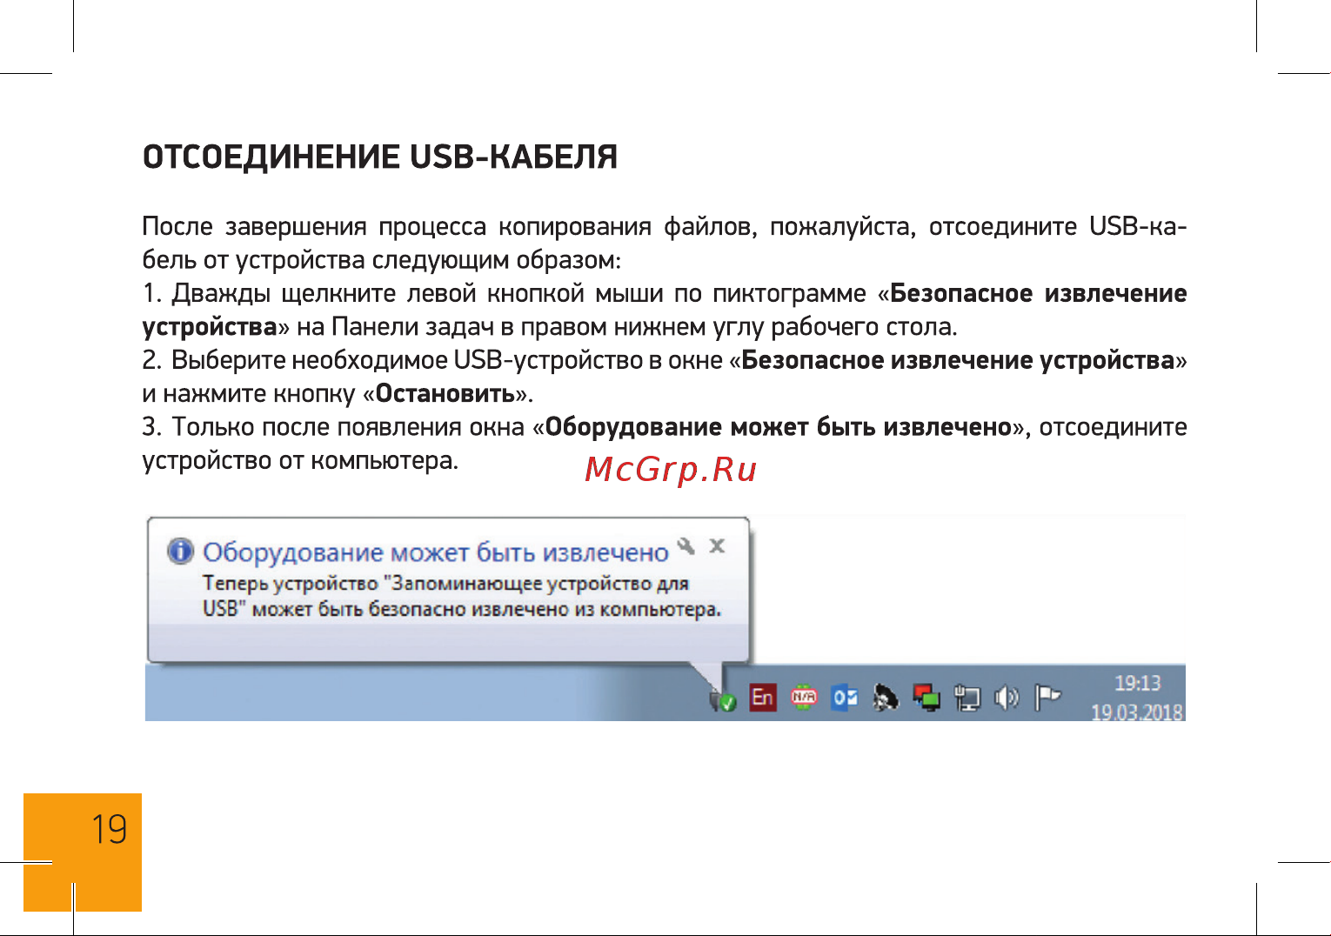Click the page number 19

[x=110, y=830]
